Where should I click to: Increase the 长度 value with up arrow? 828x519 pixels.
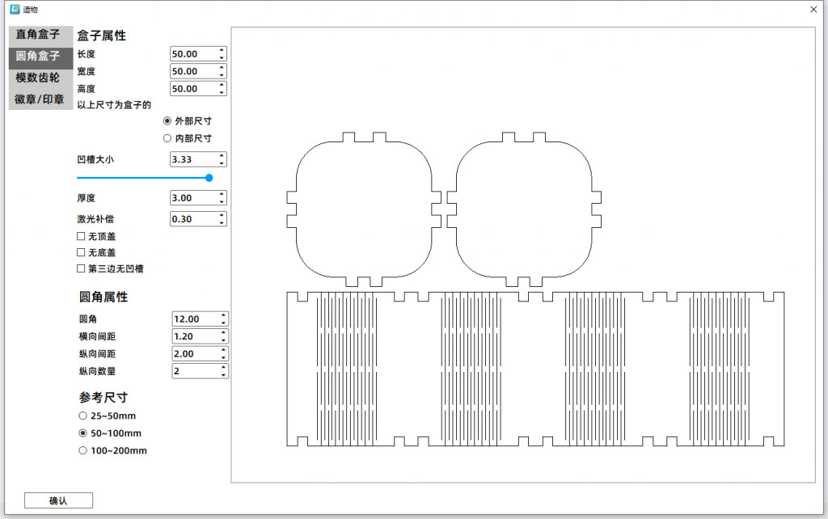(x=222, y=50)
